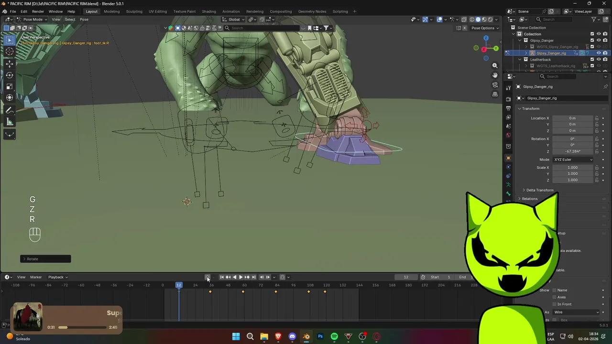This screenshot has height=344, width=612.
Task: Jump to the timeline start frame
Action: (221, 277)
